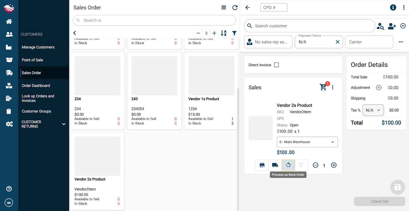409x211 pixels.
Task: Click the cash register icon in the rail
Action: click(x=9, y=98)
